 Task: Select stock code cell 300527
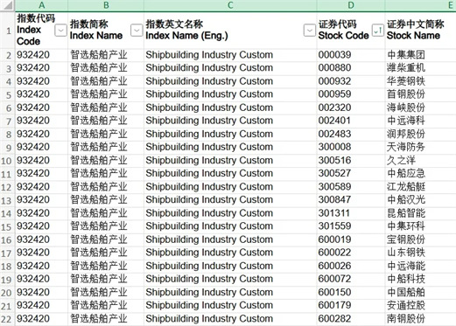pos(351,174)
